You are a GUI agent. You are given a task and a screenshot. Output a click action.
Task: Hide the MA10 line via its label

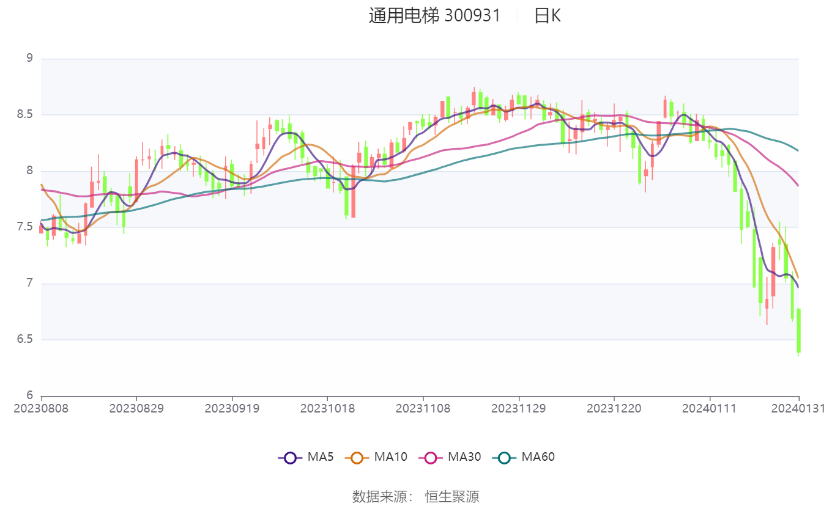pos(391,457)
